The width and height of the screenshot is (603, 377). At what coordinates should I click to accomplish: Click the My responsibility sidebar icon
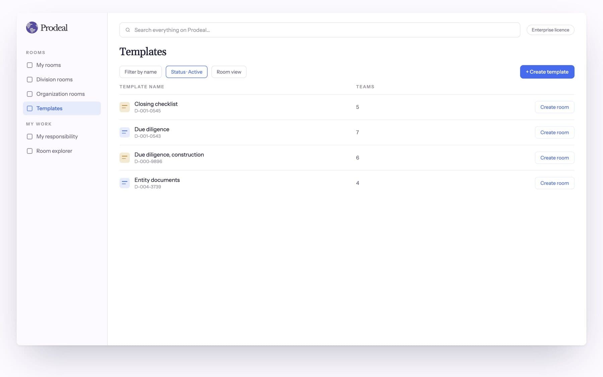click(29, 136)
